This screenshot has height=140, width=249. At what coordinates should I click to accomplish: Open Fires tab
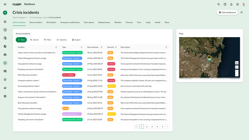[x=139, y=23]
